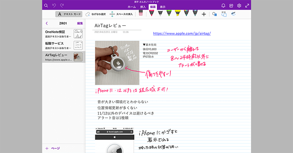
Task: Click OneNote検証 page thumbnail
Action: [78, 34]
